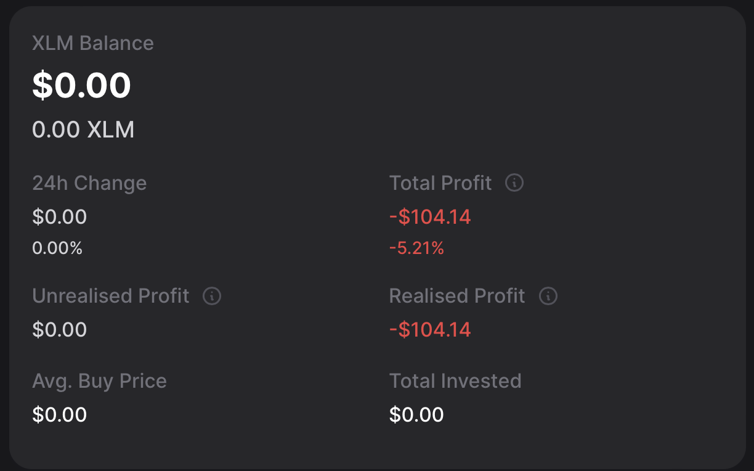Click the 0.00 XLM token amount
This screenshot has width=754, height=471.
point(83,130)
